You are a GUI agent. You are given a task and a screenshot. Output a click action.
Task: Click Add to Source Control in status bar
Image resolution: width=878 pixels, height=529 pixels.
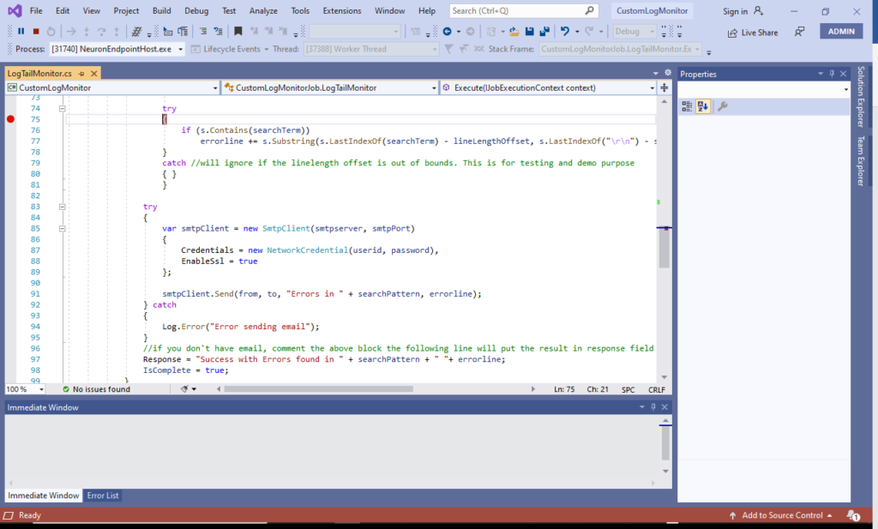click(x=780, y=515)
